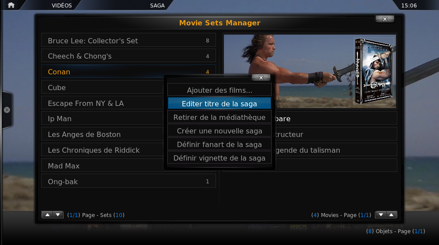Page up in the Movies list
Viewport: 439px width, 245px height.
(x=392, y=214)
